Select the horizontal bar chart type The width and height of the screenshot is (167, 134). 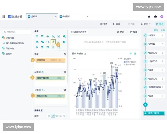(x=53, y=36)
